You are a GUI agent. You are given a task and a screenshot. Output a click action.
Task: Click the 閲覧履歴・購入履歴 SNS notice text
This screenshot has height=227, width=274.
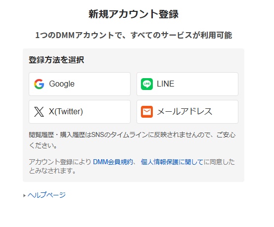tap(132, 135)
